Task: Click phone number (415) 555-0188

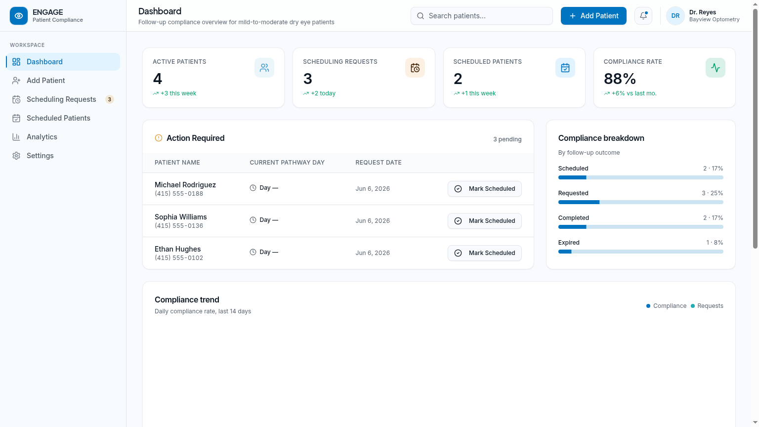Action: (x=179, y=194)
